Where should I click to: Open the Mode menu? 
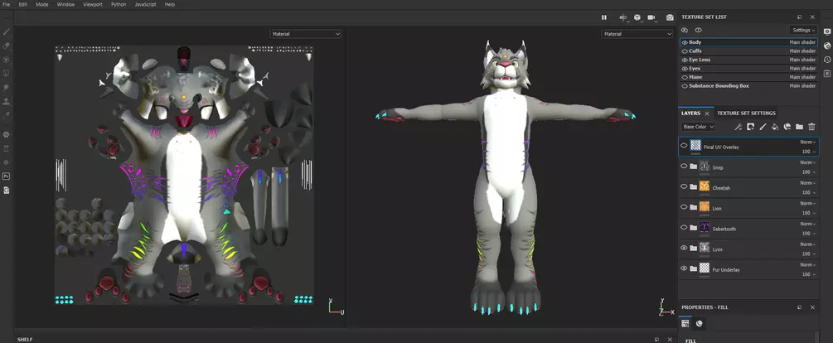click(x=42, y=4)
